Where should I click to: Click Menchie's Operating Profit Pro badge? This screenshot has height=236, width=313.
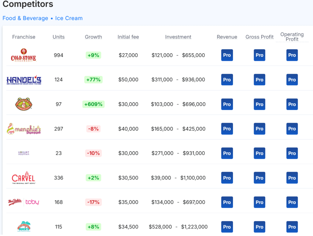292,129
